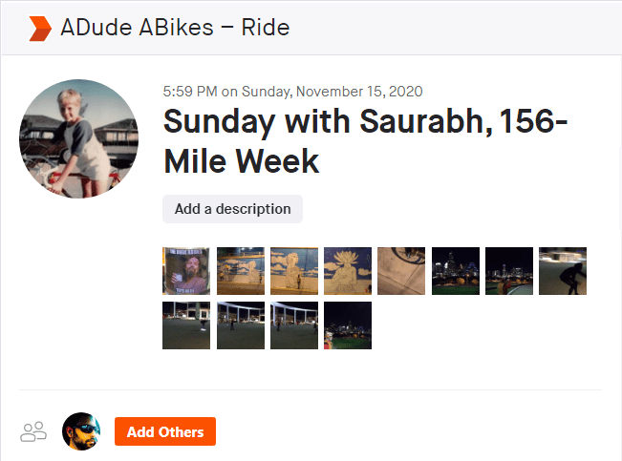
Task: Open the lotus flower mural thumbnail
Action: [348, 271]
